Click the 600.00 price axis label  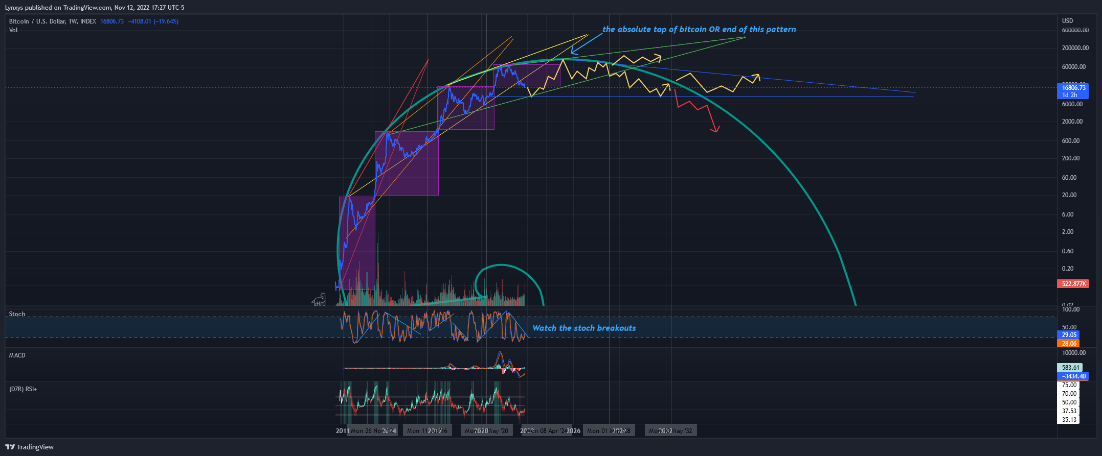pyautogui.click(x=1071, y=141)
